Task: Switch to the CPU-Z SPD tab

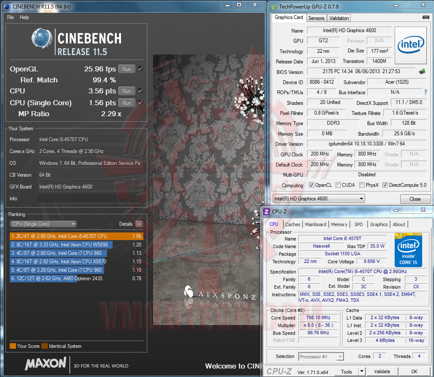Action: 358,224
